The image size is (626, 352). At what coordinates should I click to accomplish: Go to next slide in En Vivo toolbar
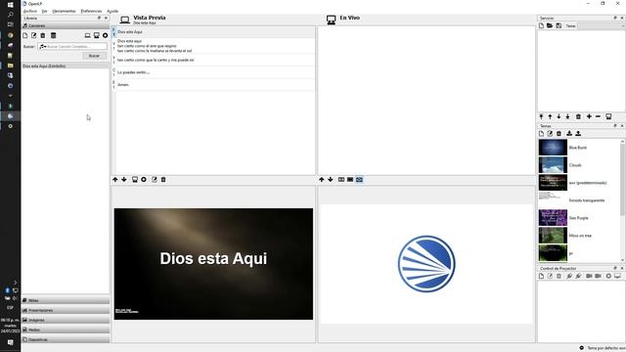pyautogui.click(x=331, y=180)
